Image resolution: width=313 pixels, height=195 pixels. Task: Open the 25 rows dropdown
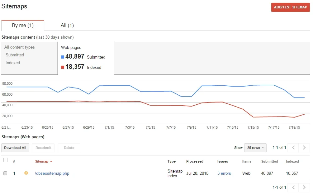coord(255,148)
